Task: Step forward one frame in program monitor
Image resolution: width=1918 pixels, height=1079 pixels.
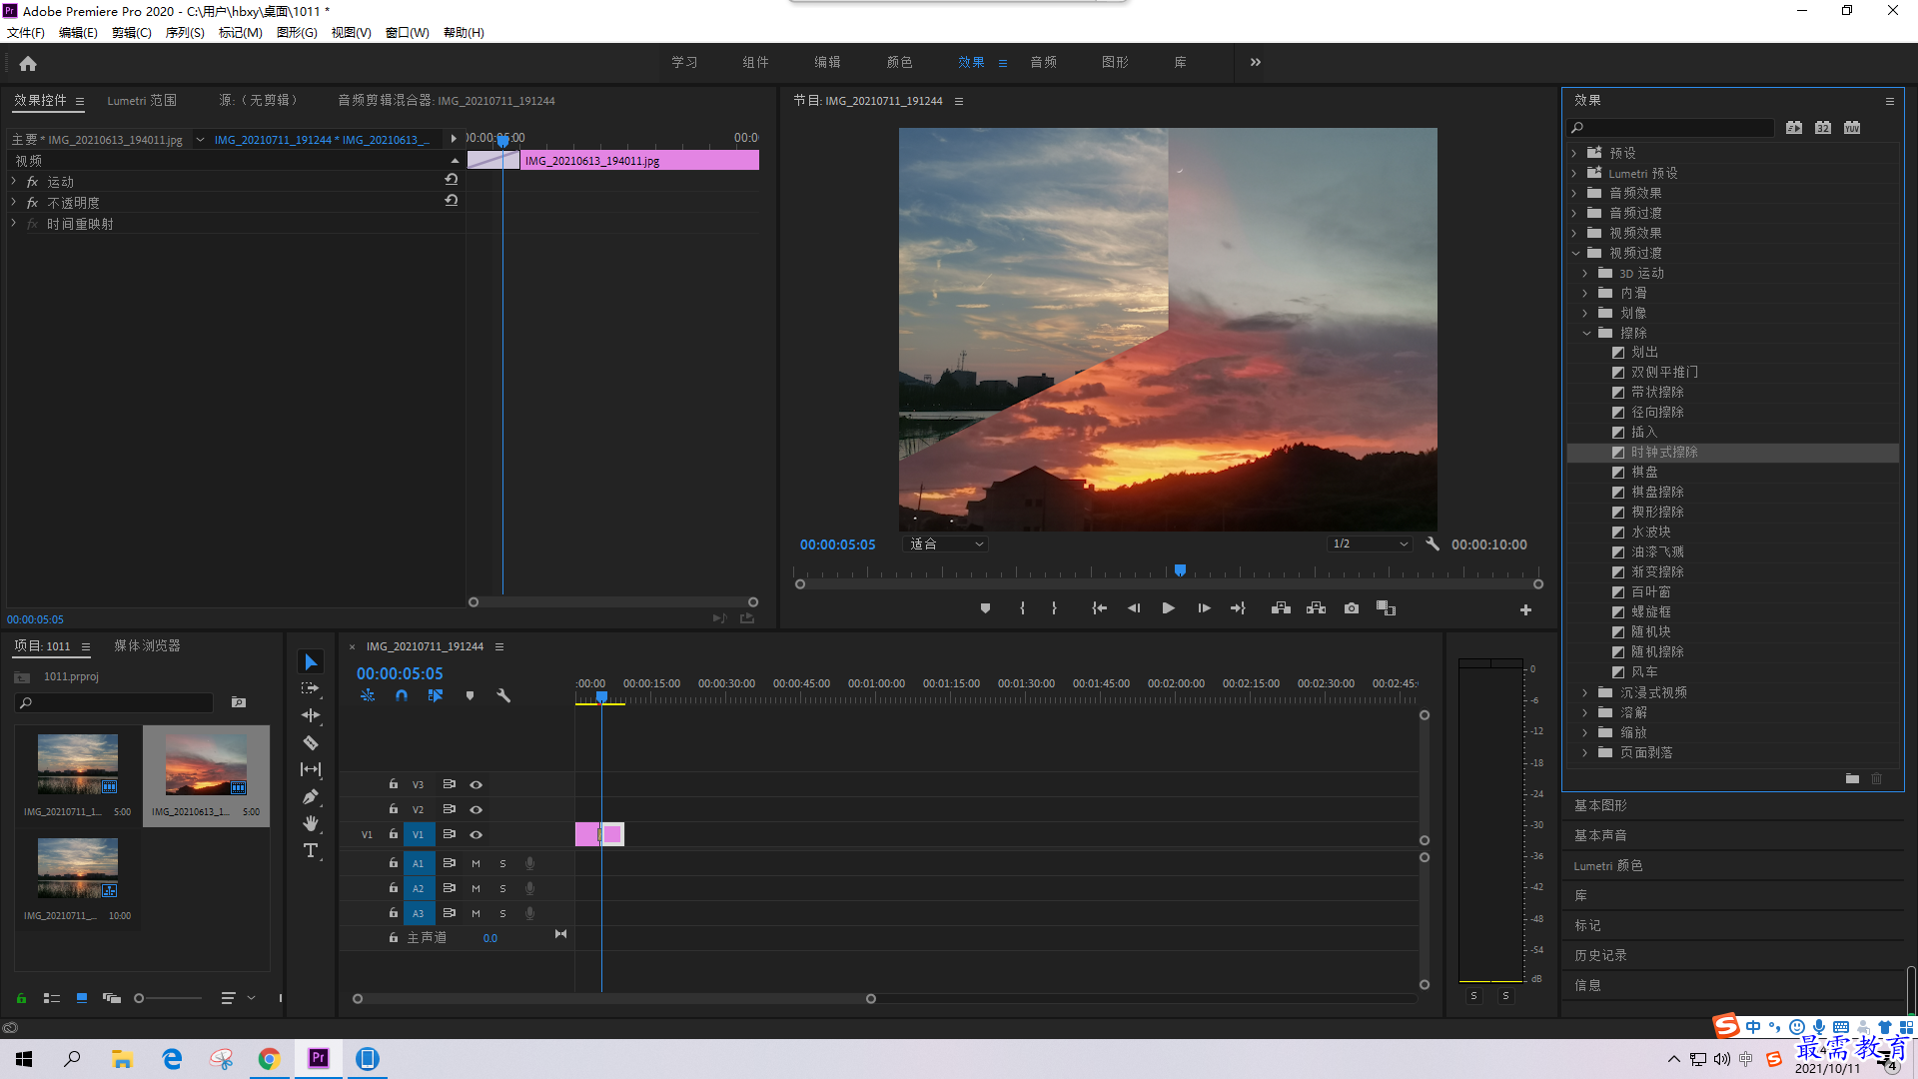Action: tap(1204, 608)
